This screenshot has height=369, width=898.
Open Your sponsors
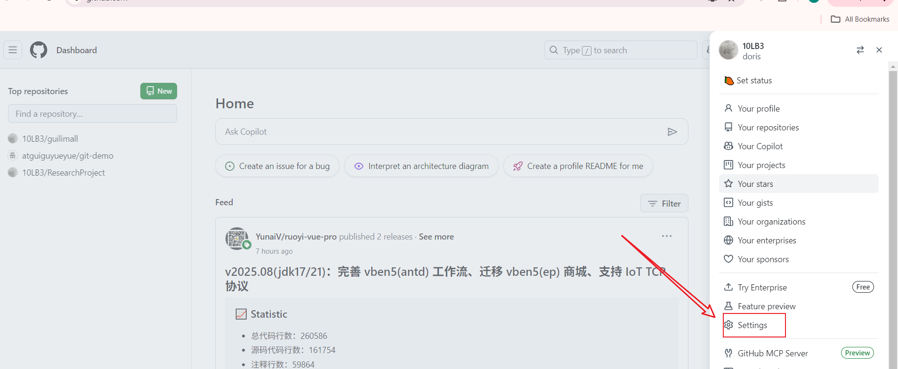(799, 259)
